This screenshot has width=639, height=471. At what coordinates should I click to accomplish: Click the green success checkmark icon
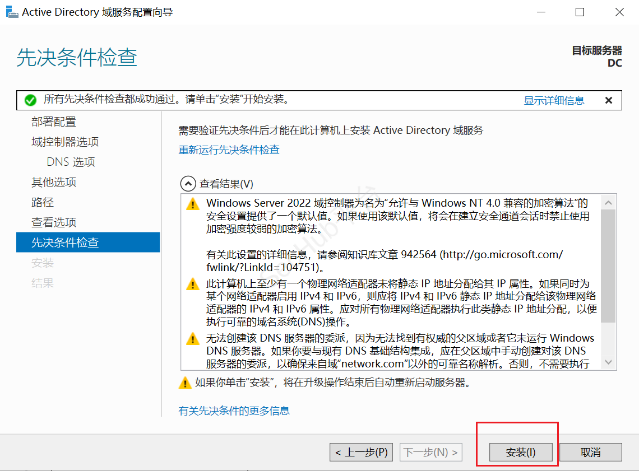click(x=31, y=100)
